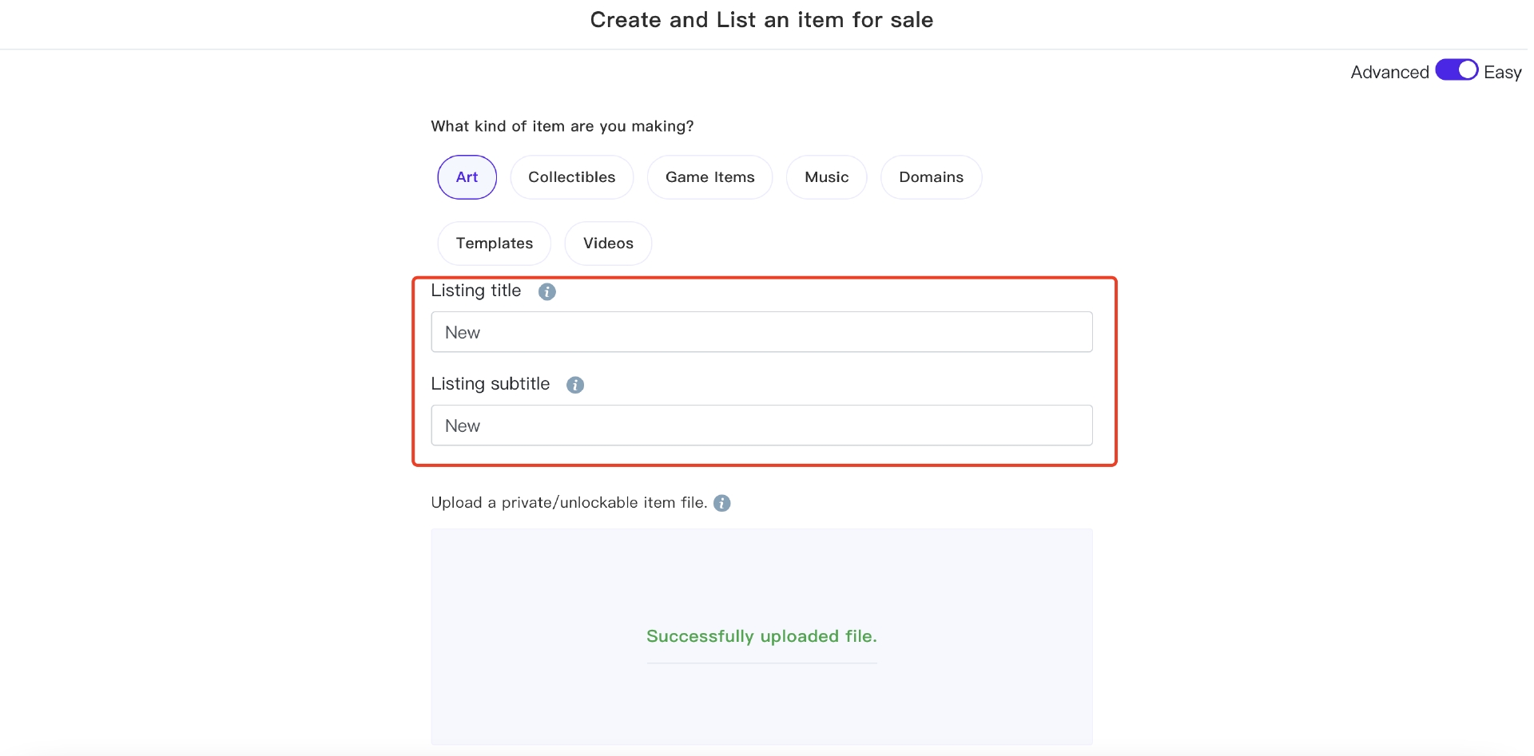
Task: Choose the Collectibles category
Action: (572, 177)
